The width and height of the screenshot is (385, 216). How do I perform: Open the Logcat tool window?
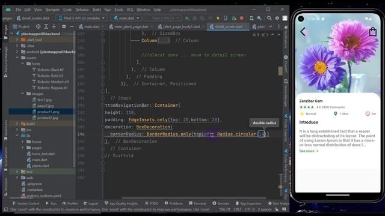point(91,203)
